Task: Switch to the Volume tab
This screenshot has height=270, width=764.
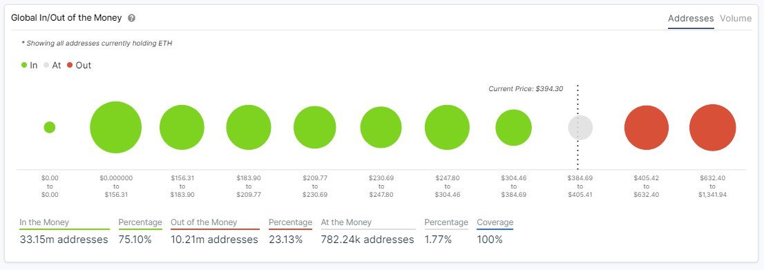Action: (736, 19)
